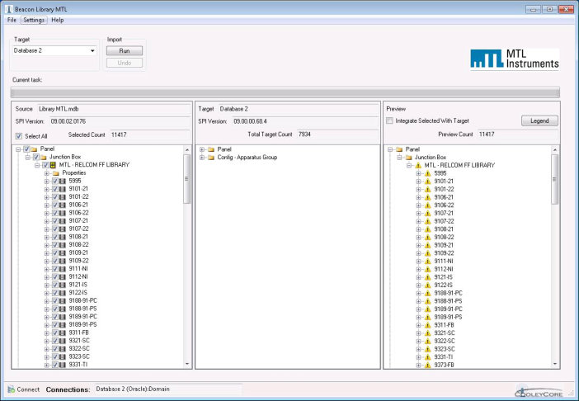Image resolution: width=579 pixels, height=401 pixels.
Task: Collapse Junction Box node in Preview tree
Action: tap(399, 158)
